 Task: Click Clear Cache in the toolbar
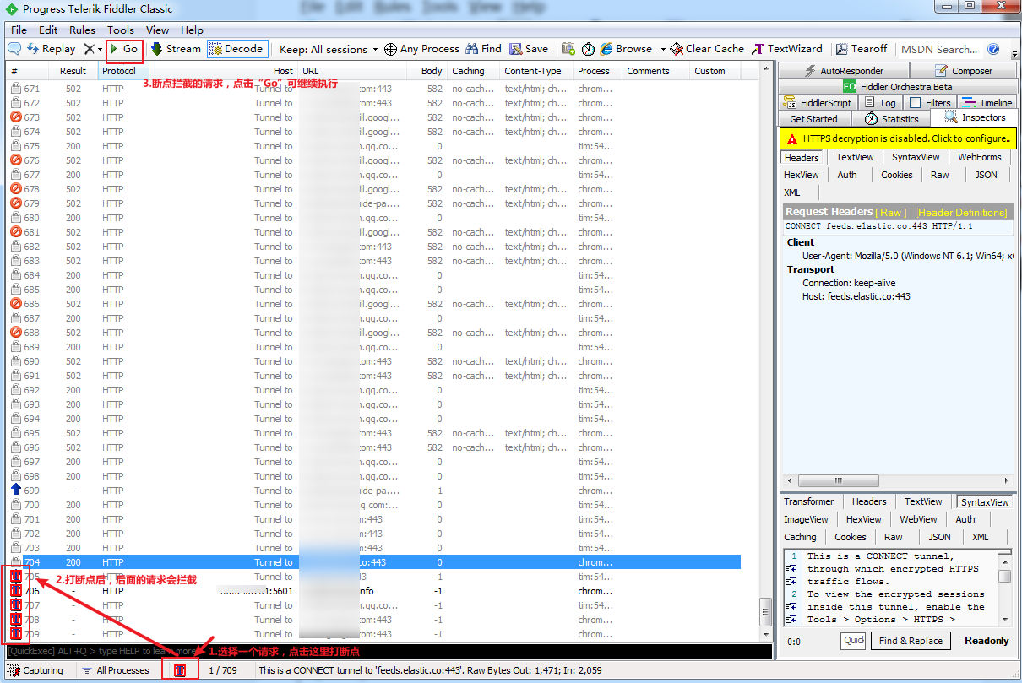(x=707, y=49)
